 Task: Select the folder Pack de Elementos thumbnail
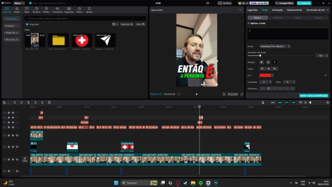tap(59, 41)
